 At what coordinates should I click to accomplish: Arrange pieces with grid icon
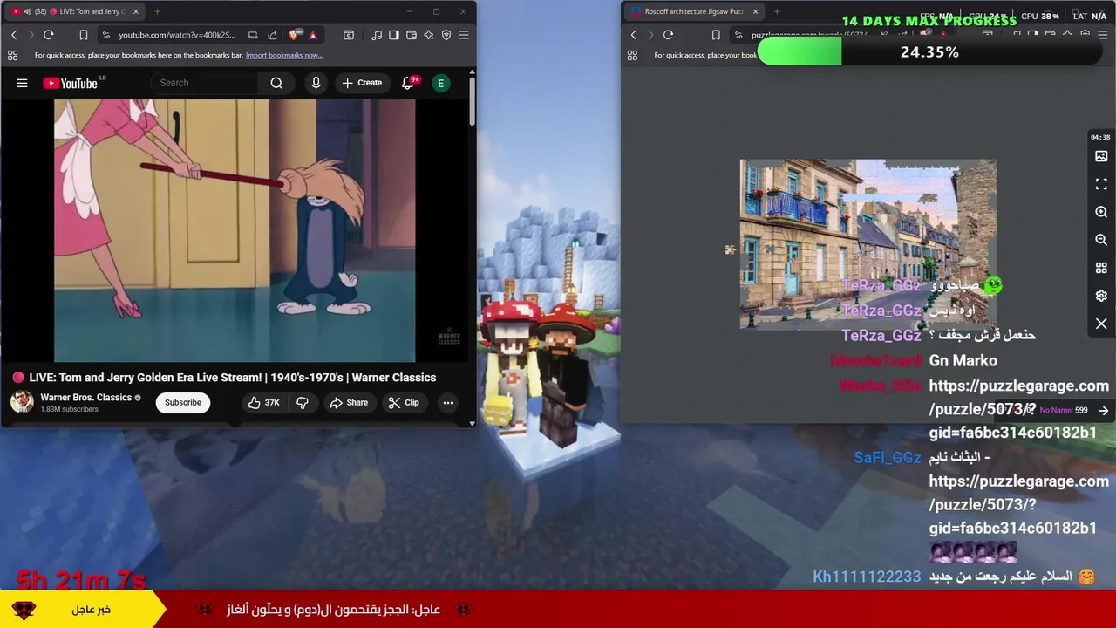click(x=1101, y=268)
